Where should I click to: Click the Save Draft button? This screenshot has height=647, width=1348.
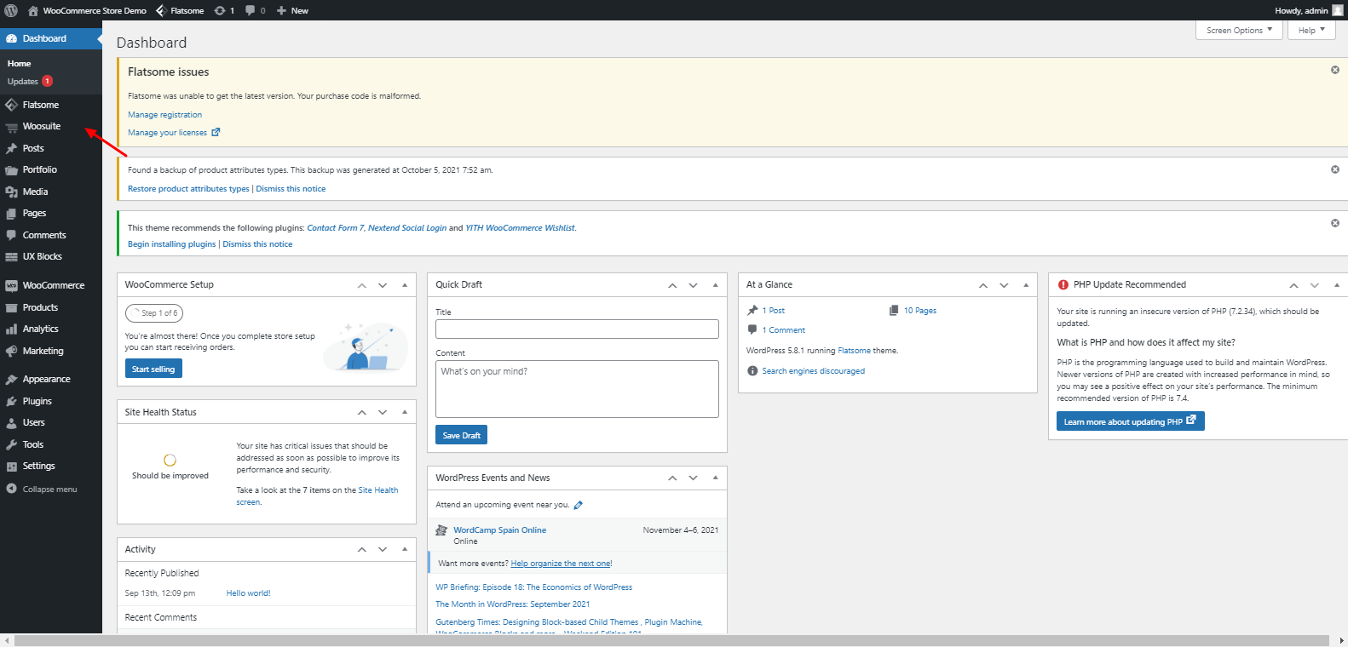pyautogui.click(x=461, y=435)
